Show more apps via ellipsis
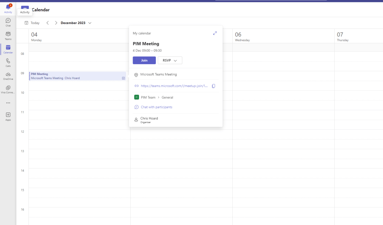 8,103
